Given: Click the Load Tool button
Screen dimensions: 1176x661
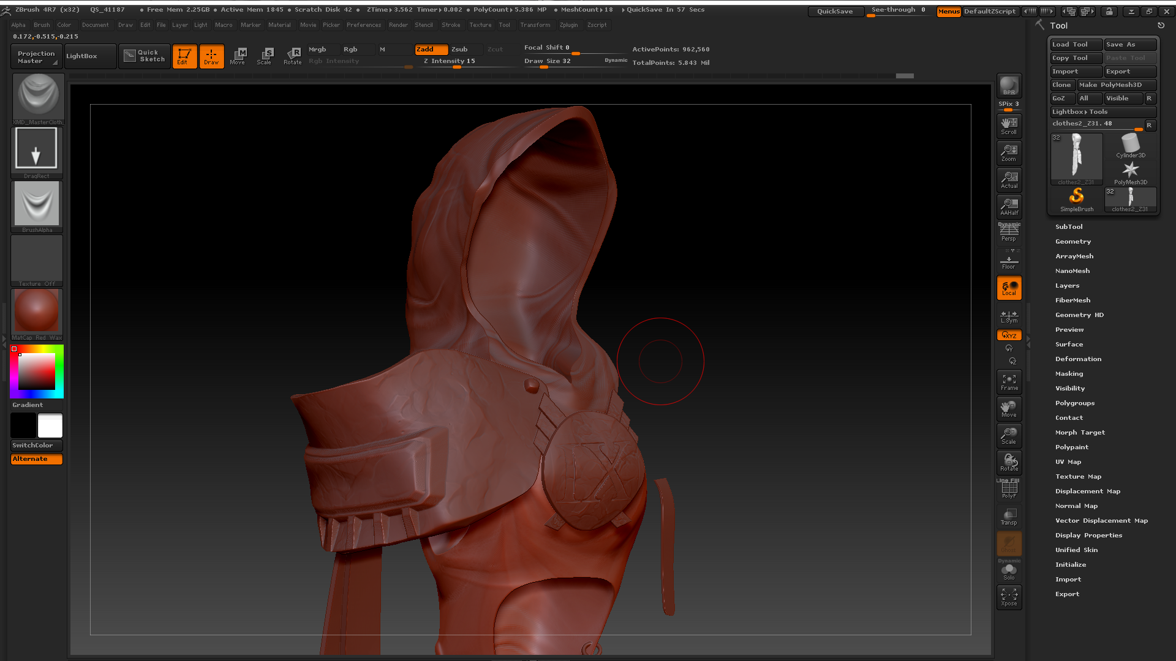Looking at the screenshot, I should coord(1076,45).
